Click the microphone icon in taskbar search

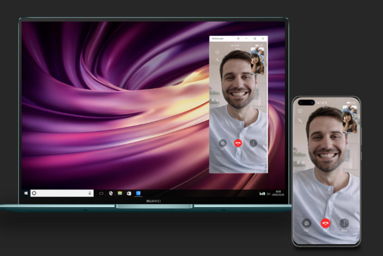(x=90, y=193)
